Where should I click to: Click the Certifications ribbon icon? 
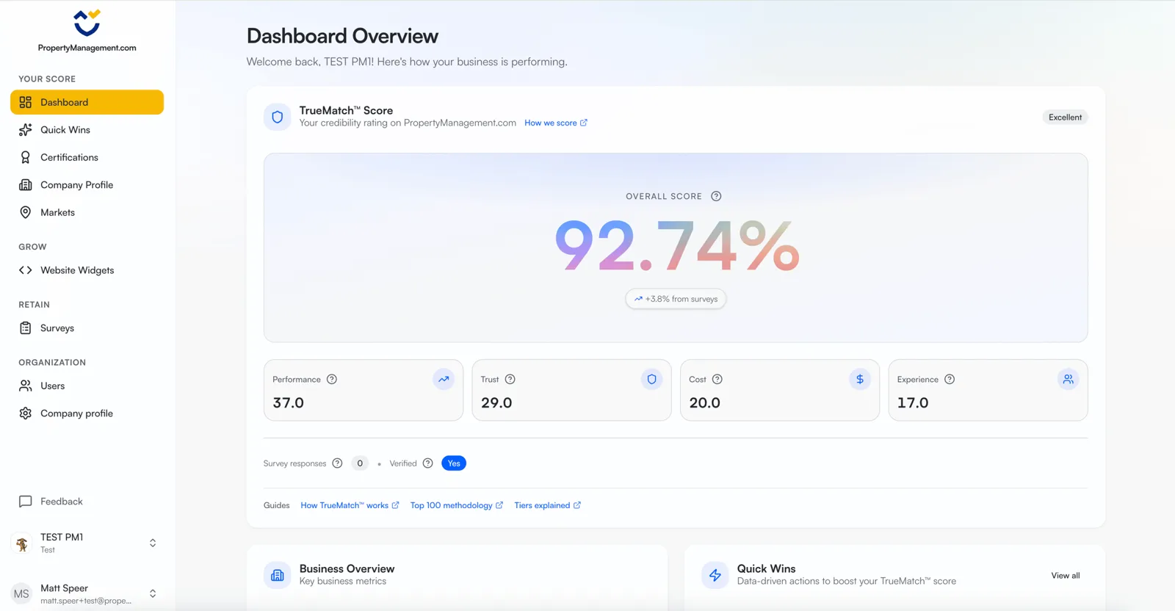coord(26,157)
